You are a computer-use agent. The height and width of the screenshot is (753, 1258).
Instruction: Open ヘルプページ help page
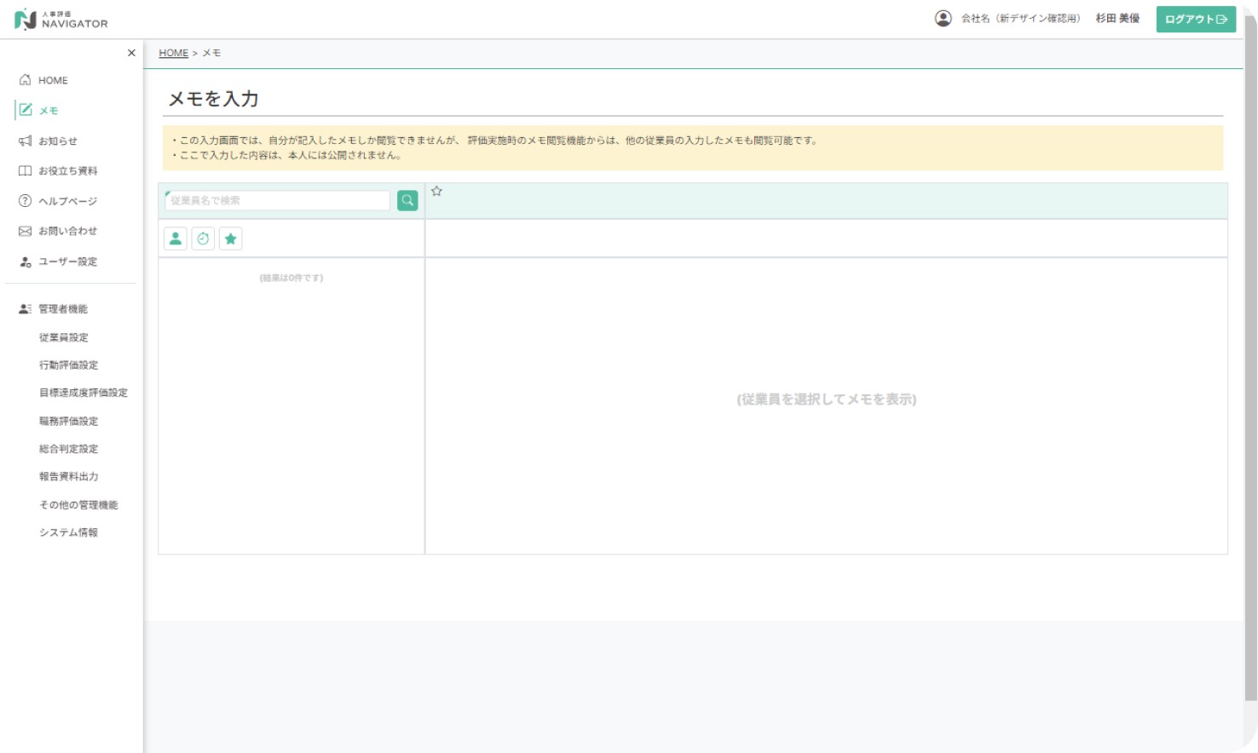67,201
